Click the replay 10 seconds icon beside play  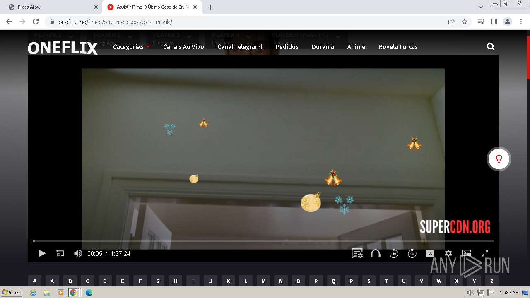click(60, 253)
